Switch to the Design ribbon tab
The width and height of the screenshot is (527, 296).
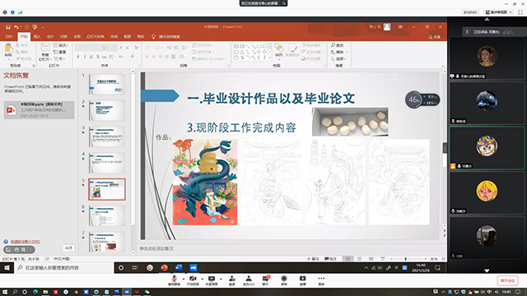click(x=50, y=36)
